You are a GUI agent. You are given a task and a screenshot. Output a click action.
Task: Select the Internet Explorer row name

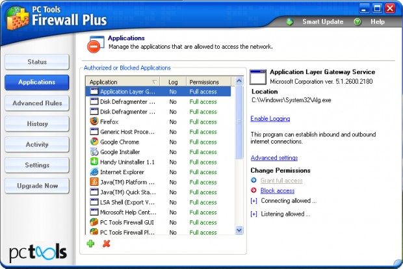click(x=122, y=172)
